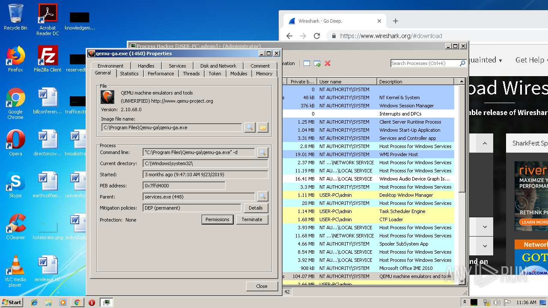This screenshot has height=308, width=548.
Task: Click Process Hacker window with arrow toolbar icon
Action: click(317, 63)
